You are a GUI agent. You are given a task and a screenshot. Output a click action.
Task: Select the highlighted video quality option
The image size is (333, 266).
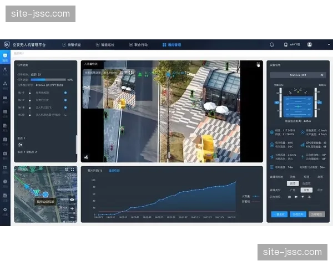tap(292, 183)
